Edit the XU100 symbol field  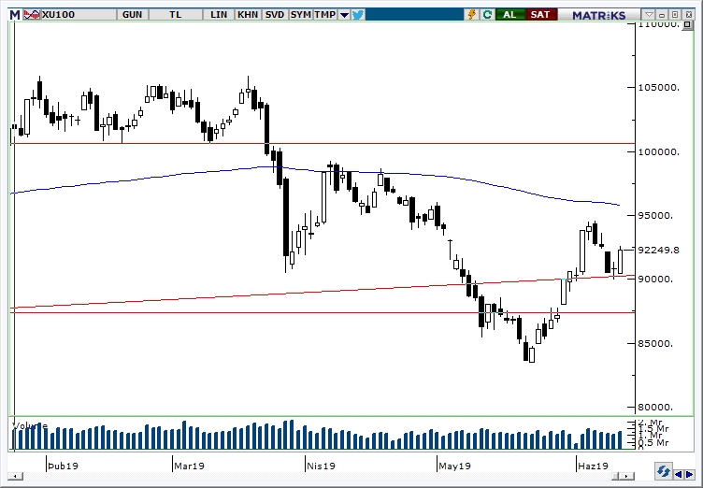pyautogui.click(x=79, y=15)
